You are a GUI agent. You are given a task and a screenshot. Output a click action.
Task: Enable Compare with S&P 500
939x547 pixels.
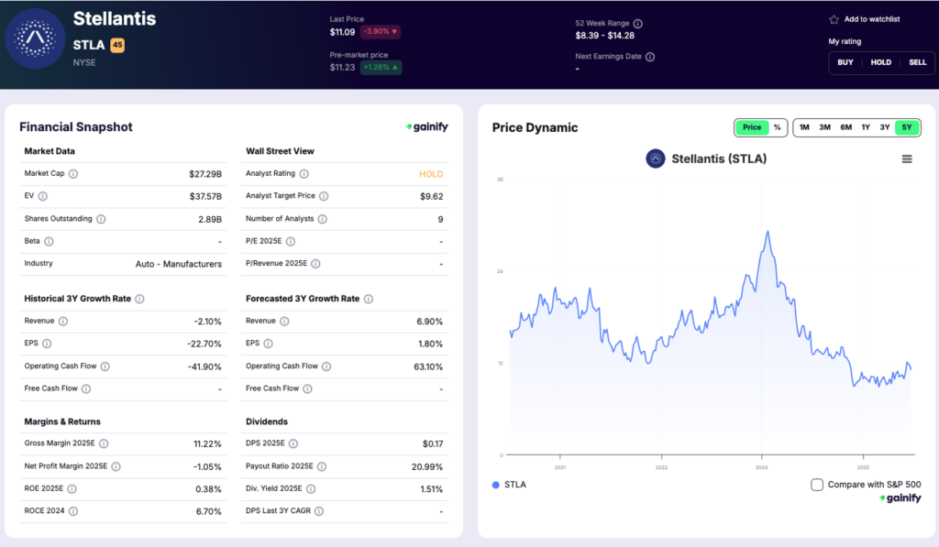(x=816, y=484)
